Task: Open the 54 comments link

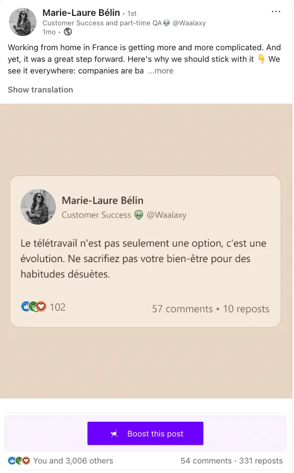Action: (206, 461)
